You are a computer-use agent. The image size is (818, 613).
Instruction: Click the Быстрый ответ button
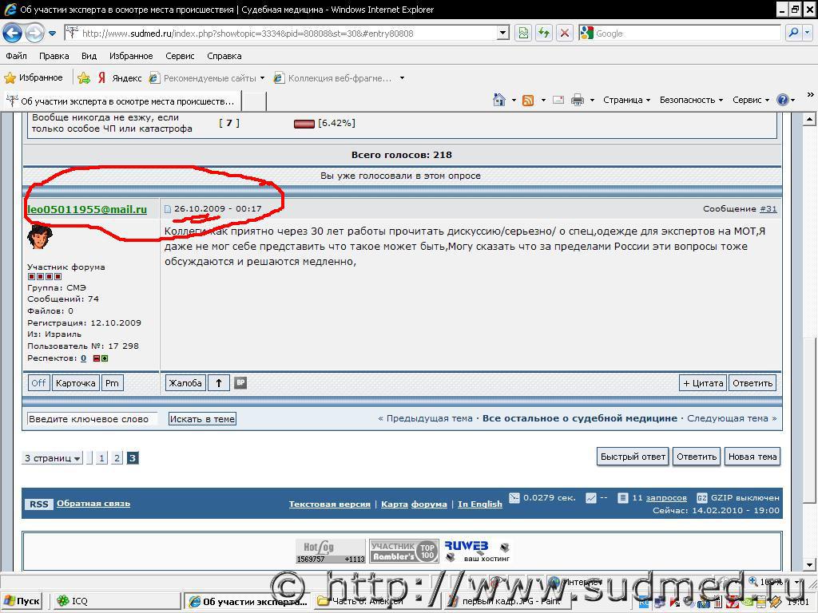633,457
